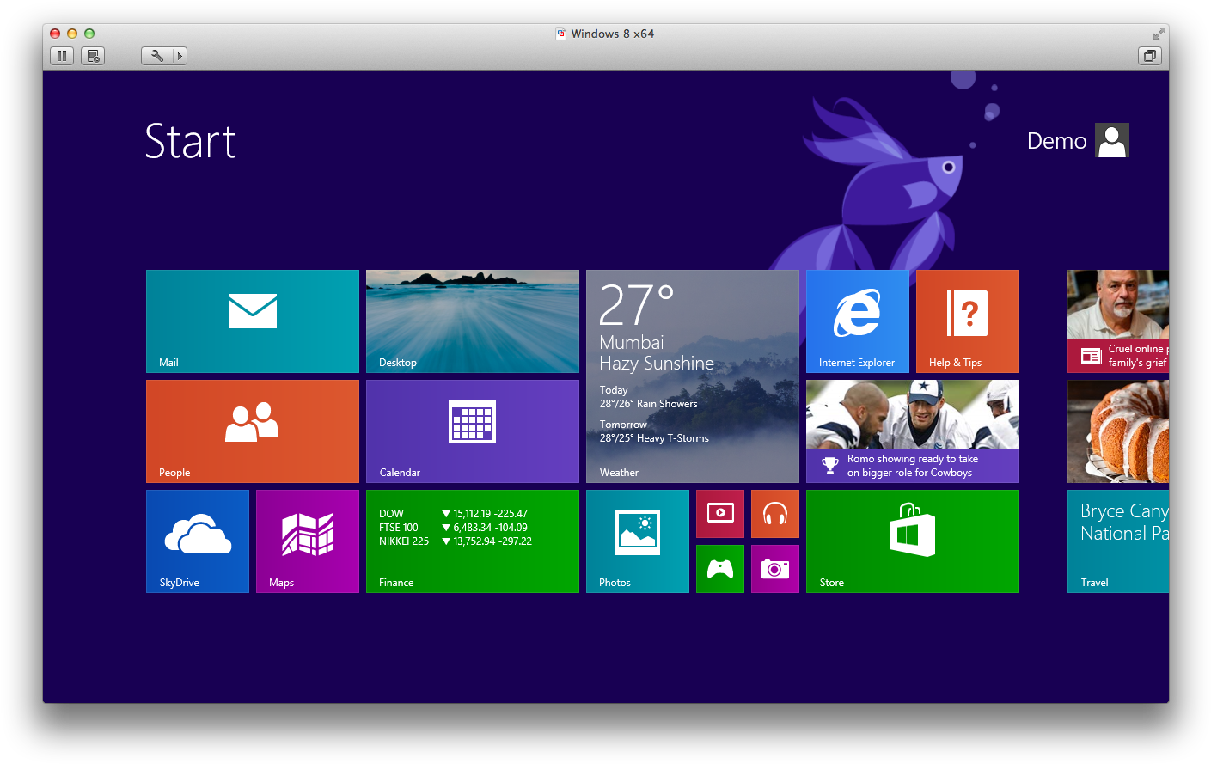Open Sports tile about Romo and Cowboys
The width and height of the screenshot is (1211, 764).
pos(913,431)
